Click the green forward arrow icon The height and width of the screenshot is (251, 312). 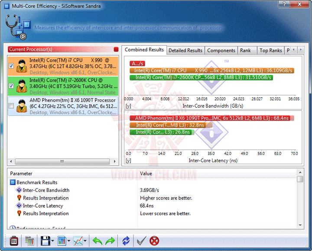tap(110, 241)
